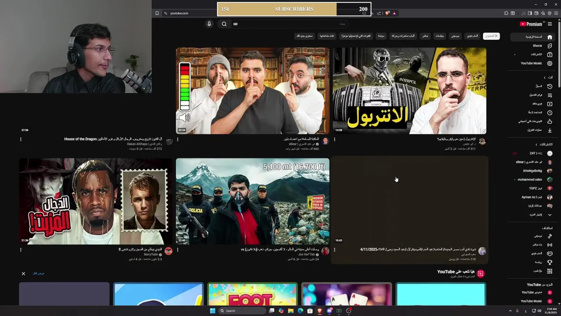Image resolution: width=561 pixels, height=316 pixels.
Task: Expand the You section header chevron
Action: [545, 77]
